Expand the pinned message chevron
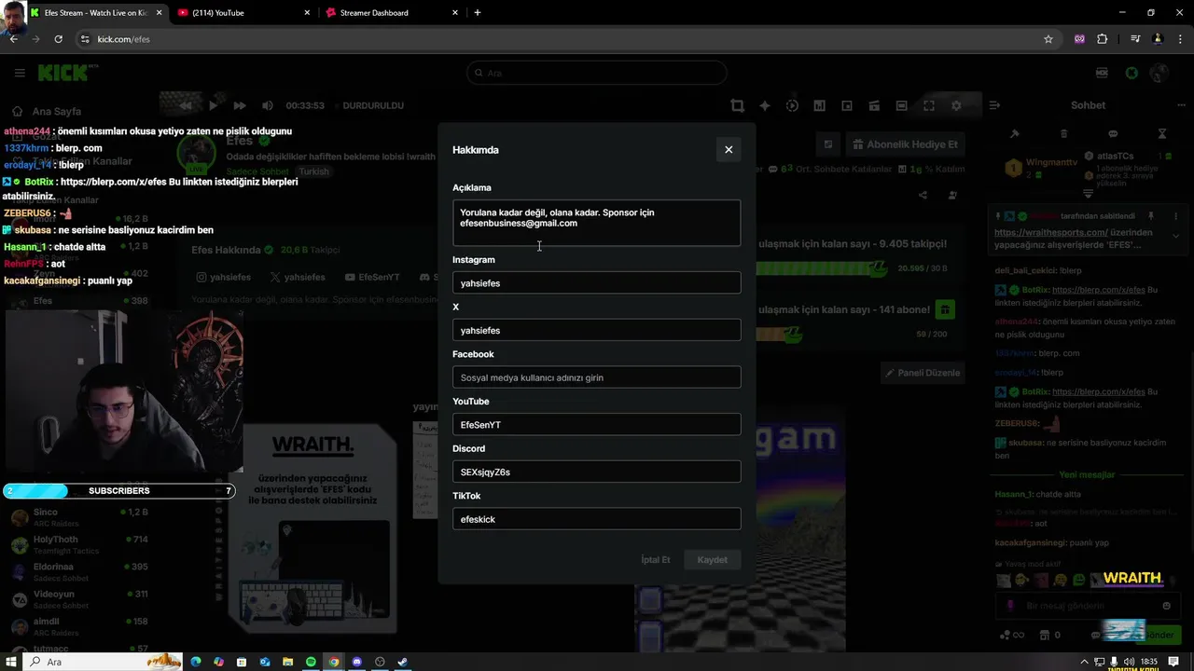 (x=1175, y=237)
